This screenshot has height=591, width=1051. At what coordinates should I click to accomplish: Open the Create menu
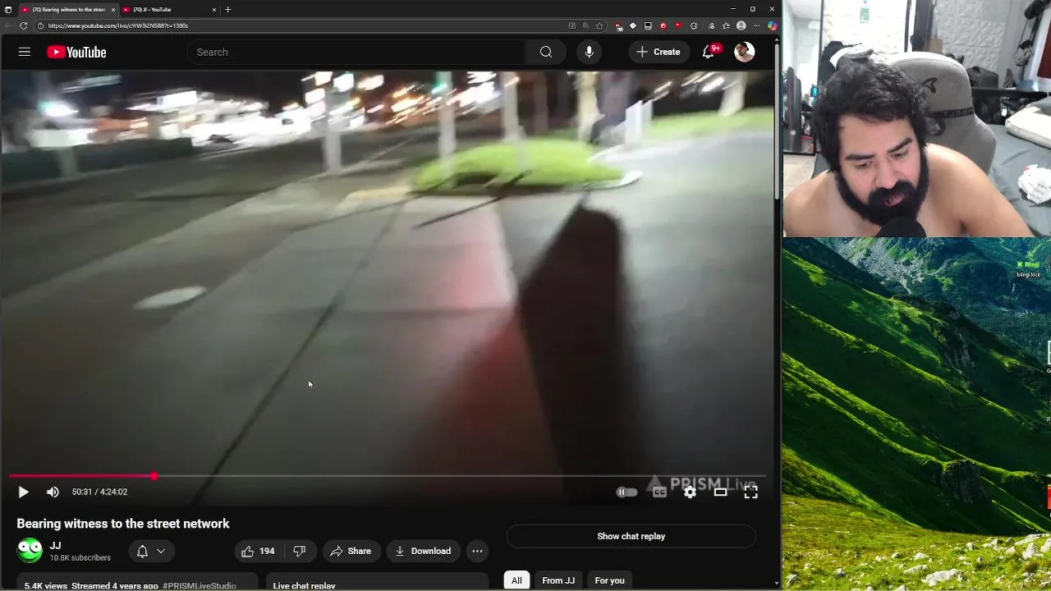tap(659, 52)
